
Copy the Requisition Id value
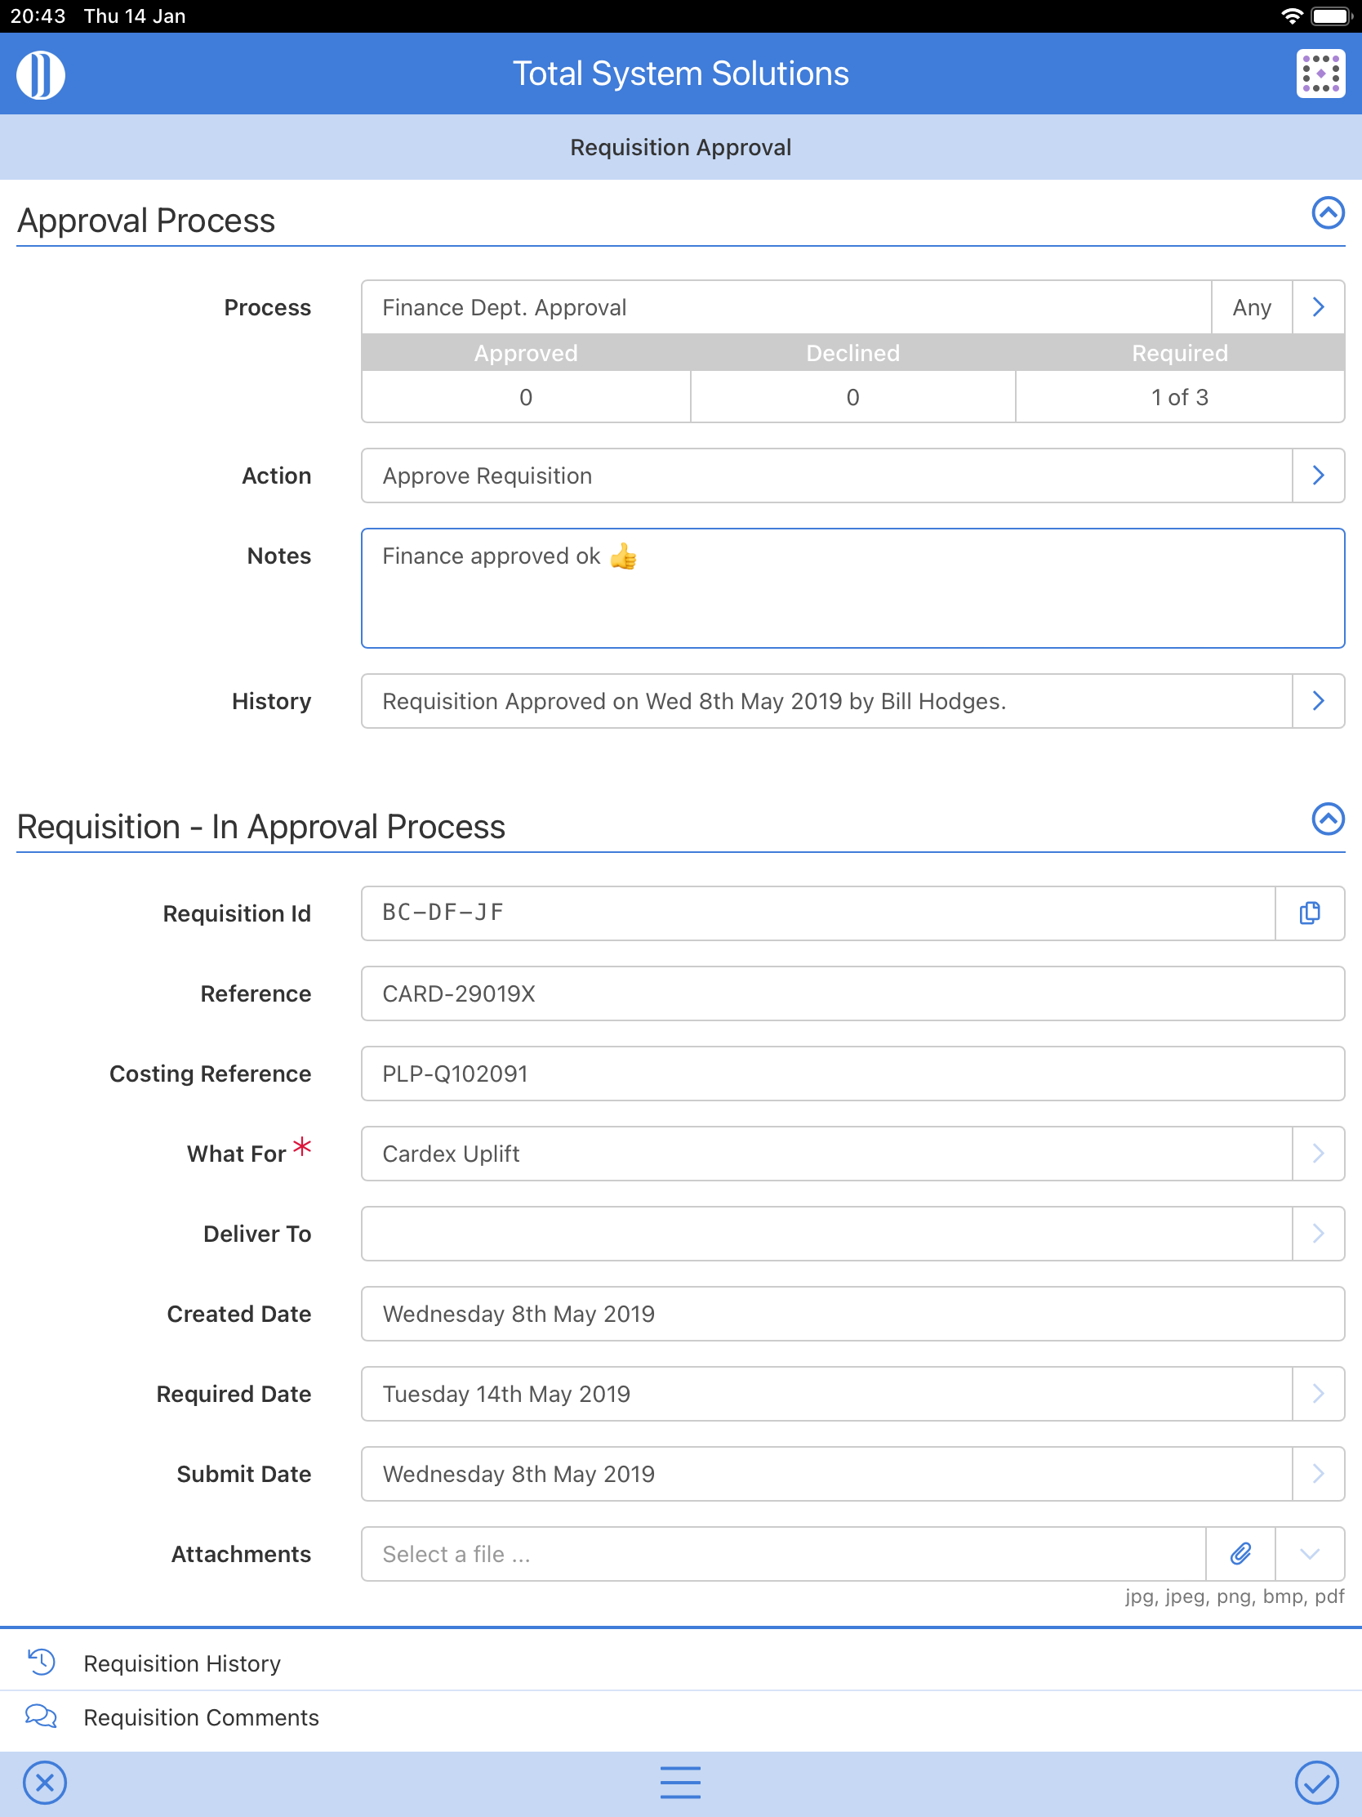point(1309,913)
